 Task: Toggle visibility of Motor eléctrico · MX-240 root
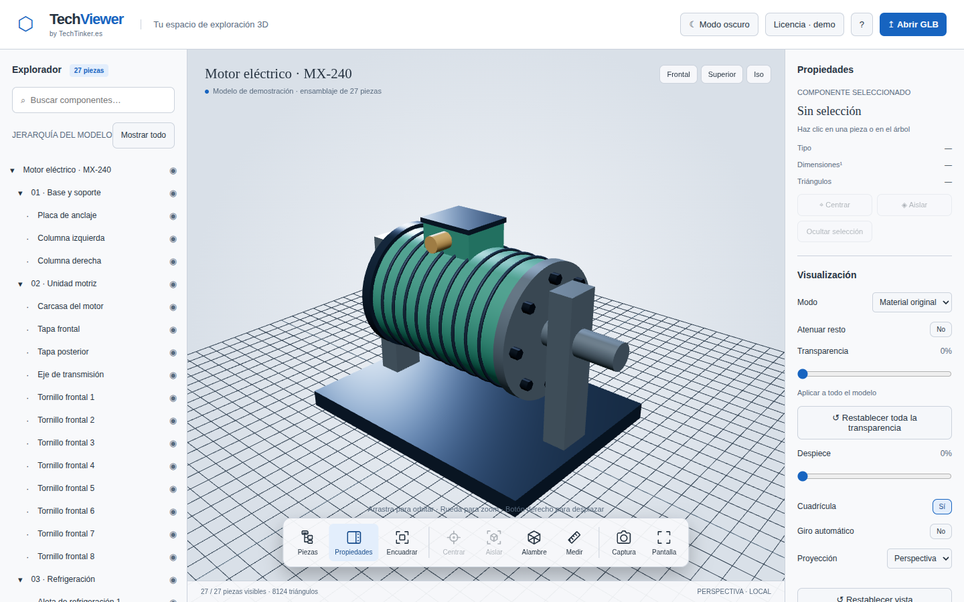(x=173, y=171)
